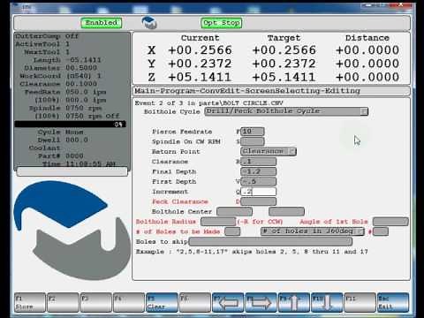Viewport: 424px width, 318px height.
Task: Click the field after 360deg dropdown
Action: click(x=381, y=231)
